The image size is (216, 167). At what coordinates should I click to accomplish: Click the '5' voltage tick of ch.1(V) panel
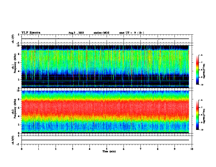[19, 35]
